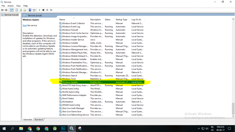Image resolution: width=235 pixels, height=132 pixels.
Task: Select the Windows Font Cache Service row
Action: coord(101,33)
